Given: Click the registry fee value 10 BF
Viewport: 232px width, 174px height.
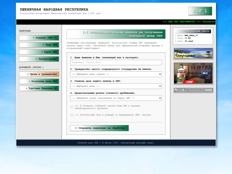Looking at the screenshot, I should (x=188, y=38).
